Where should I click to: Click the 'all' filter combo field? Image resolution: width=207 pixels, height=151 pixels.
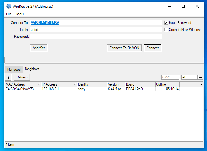coord(189,77)
